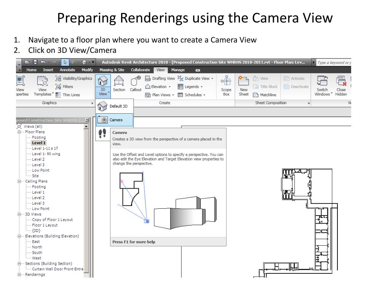Image resolution: width=390 pixels, height=292 pixels.
Task: Click the Open folder icon in quick access toolbar
Action: pyautogui.click(x=27, y=62)
